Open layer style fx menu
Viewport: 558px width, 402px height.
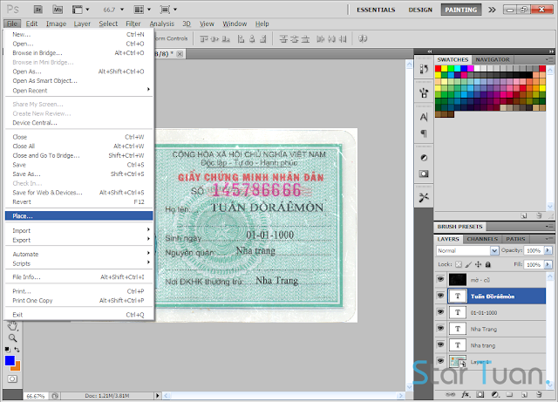click(465, 394)
